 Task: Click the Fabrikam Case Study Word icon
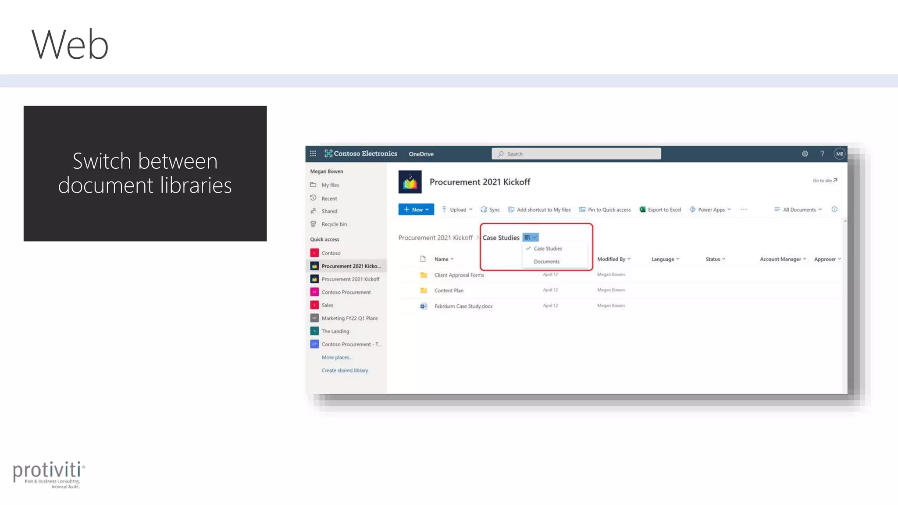point(424,306)
